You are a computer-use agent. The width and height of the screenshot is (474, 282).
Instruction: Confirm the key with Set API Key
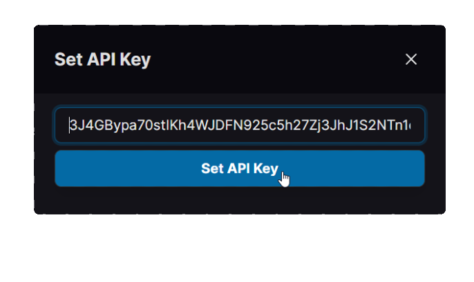(240, 169)
